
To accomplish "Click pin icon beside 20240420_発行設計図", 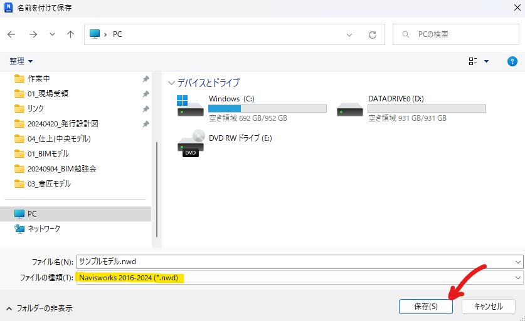I will click(146, 124).
